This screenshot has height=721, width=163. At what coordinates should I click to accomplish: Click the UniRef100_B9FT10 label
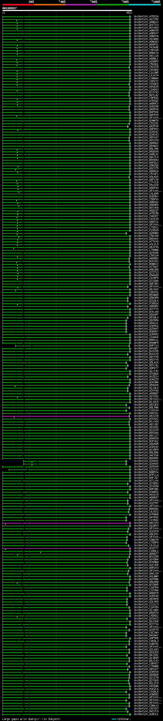click(146, 346)
